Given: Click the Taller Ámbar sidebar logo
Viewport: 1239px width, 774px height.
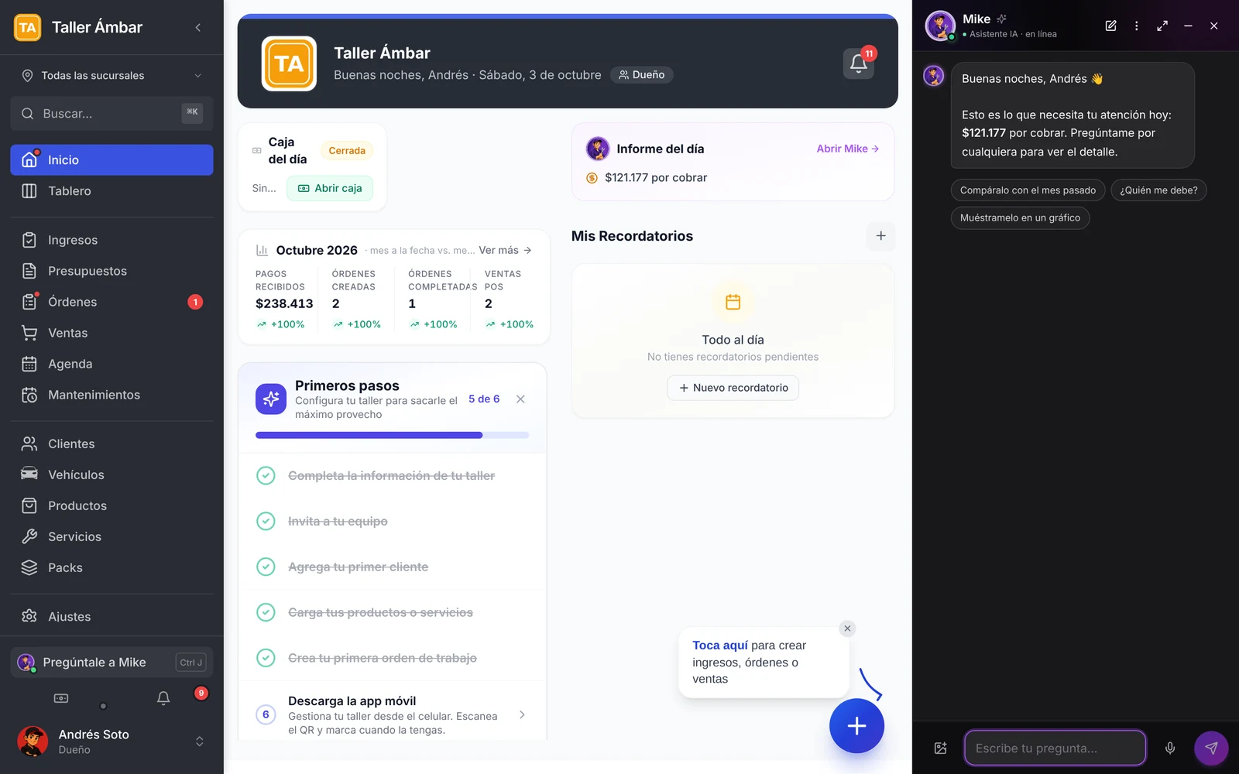Looking at the screenshot, I should point(28,27).
